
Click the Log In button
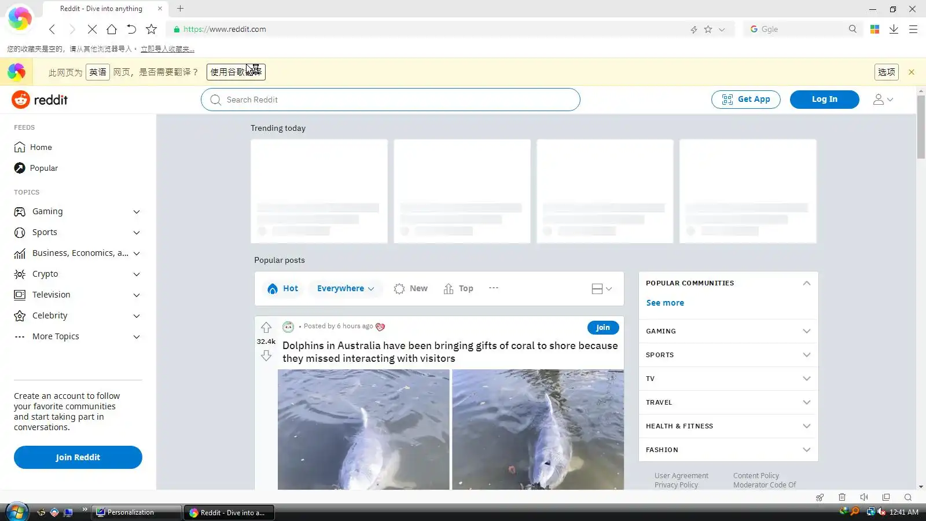825,100
